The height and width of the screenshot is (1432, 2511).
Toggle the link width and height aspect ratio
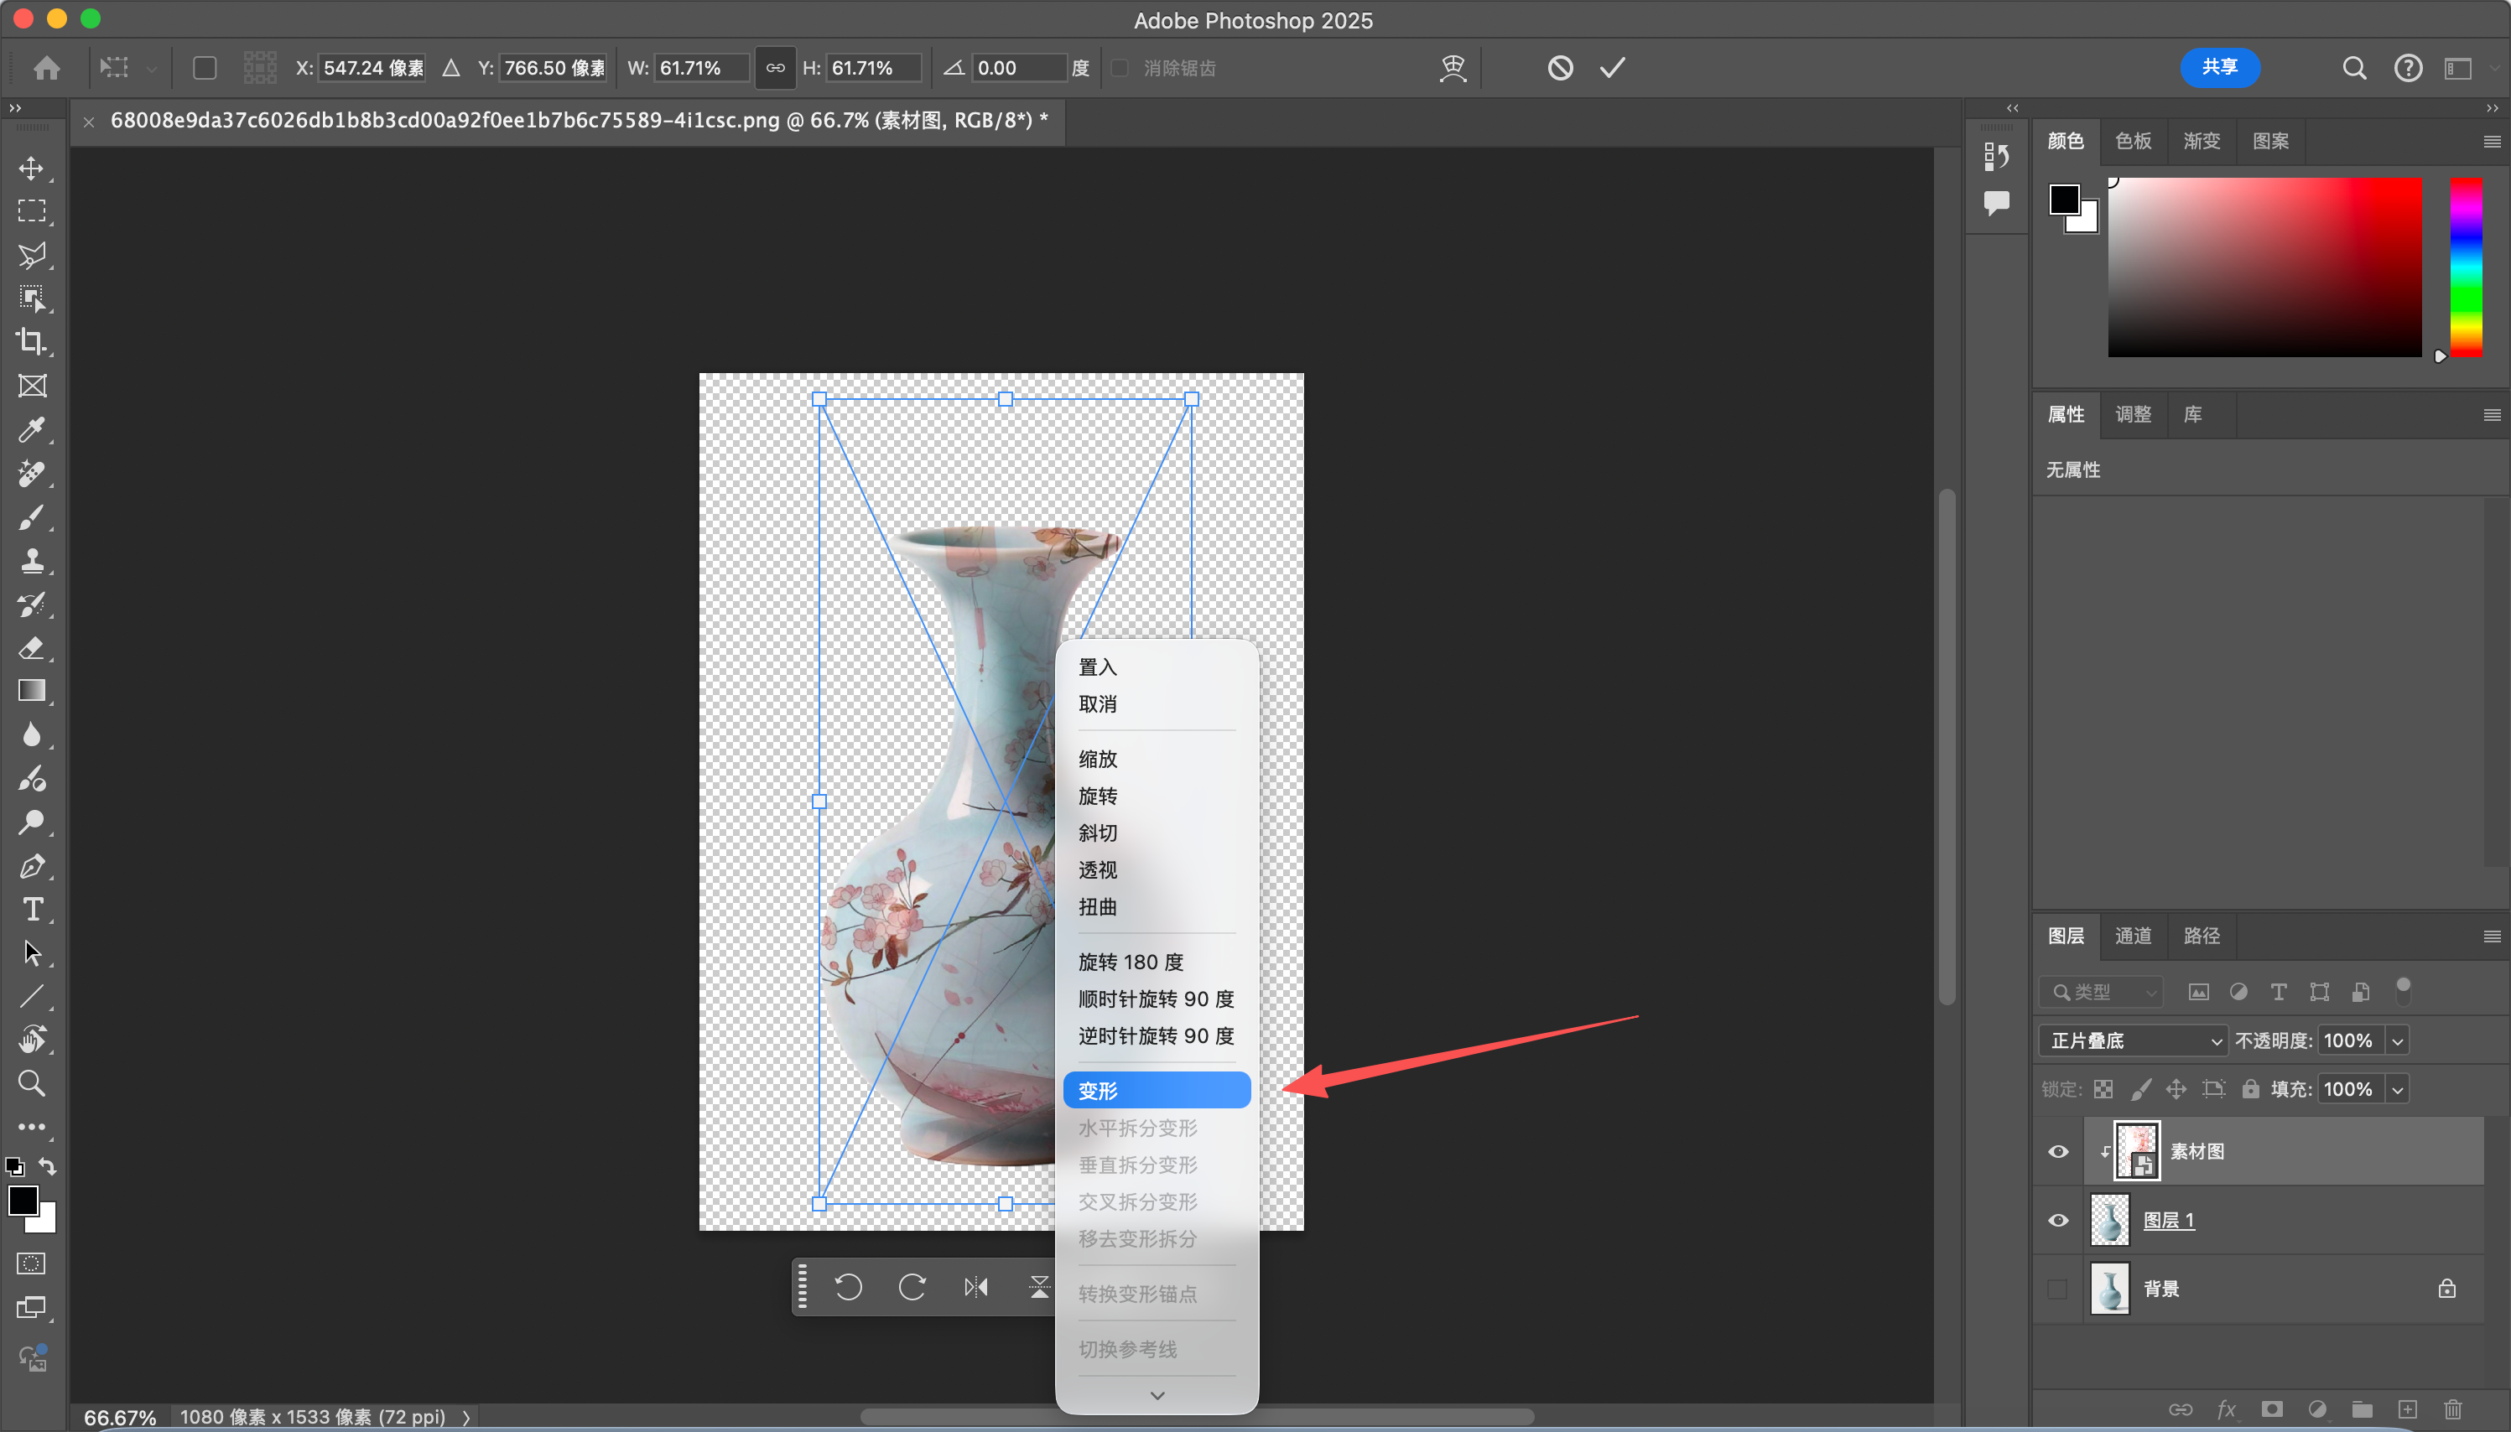[x=775, y=68]
